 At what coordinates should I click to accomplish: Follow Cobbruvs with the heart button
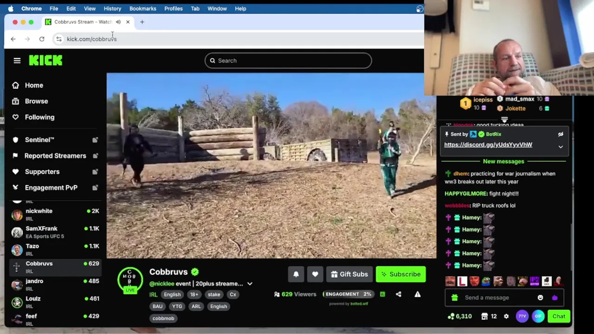coord(315,274)
